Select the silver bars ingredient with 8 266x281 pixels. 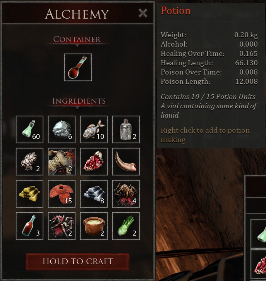pyautogui.click(x=94, y=194)
